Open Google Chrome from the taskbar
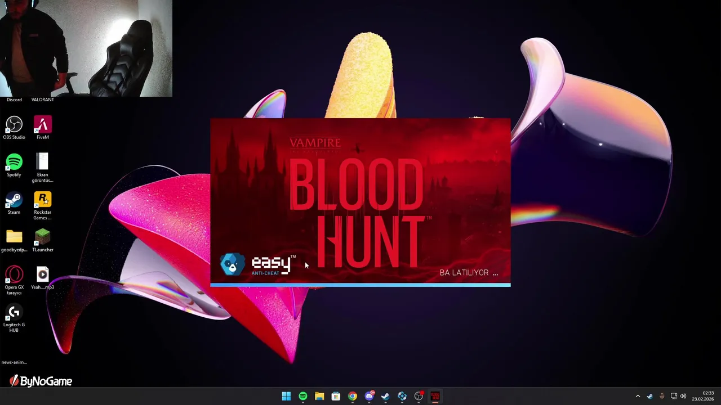721x405 pixels. [x=353, y=397]
